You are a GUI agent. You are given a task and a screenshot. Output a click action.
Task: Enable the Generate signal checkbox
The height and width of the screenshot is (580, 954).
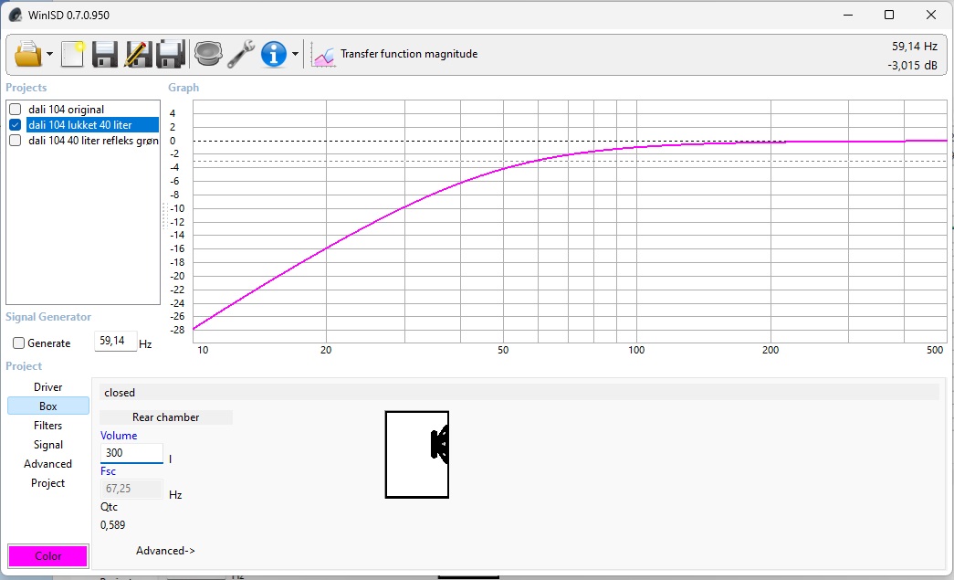point(19,343)
